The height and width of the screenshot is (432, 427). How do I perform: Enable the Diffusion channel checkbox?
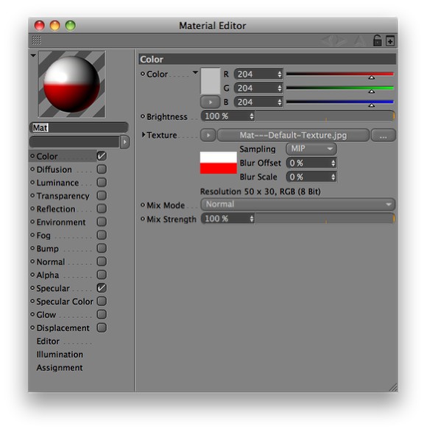pyautogui.click(x=102, y=169)
